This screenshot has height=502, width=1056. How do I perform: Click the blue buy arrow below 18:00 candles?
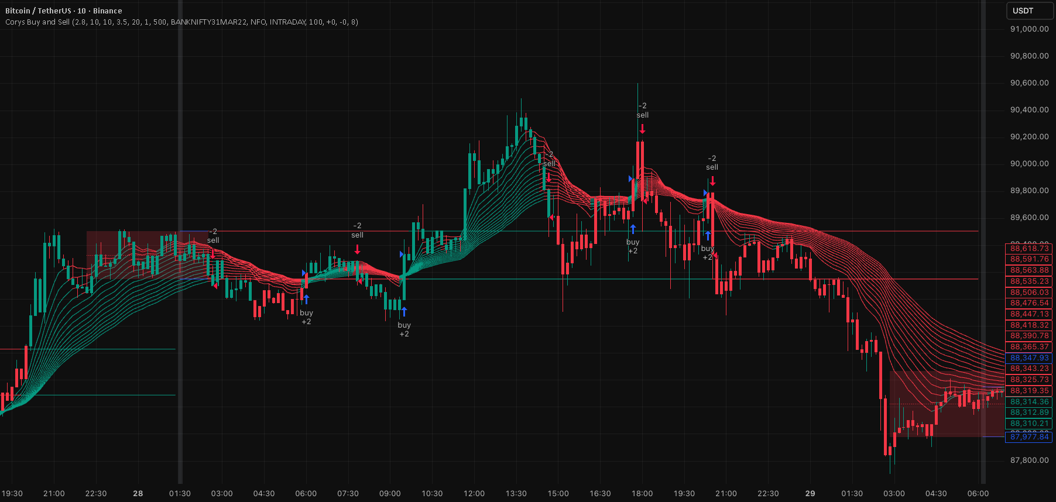click(x=633, y=229)
